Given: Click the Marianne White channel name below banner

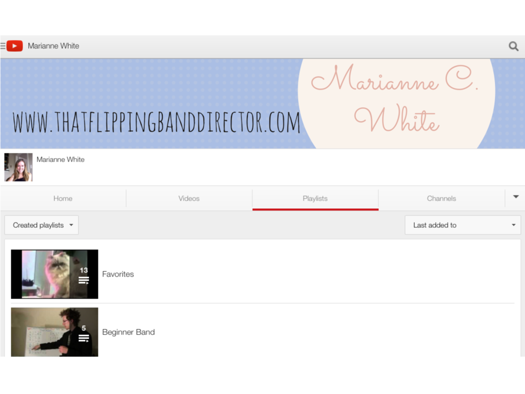Looking at the screenshot, I should [x=60, y=160].
